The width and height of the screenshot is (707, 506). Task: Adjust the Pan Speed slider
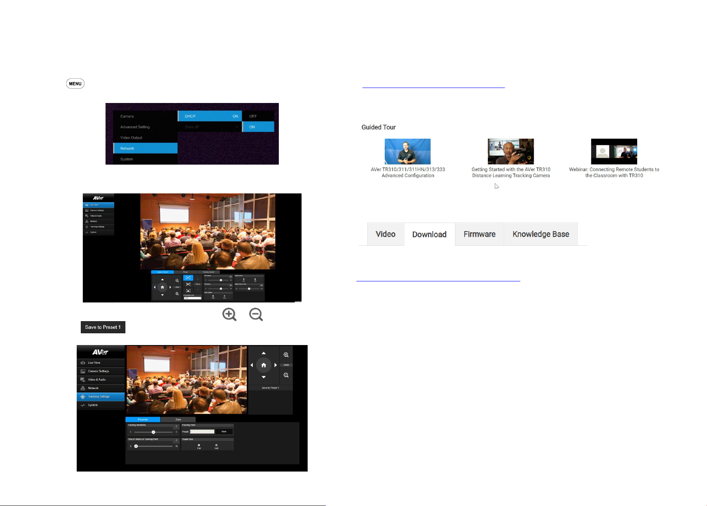point(218,280)
